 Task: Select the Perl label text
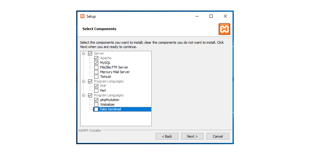pos(103,91)
